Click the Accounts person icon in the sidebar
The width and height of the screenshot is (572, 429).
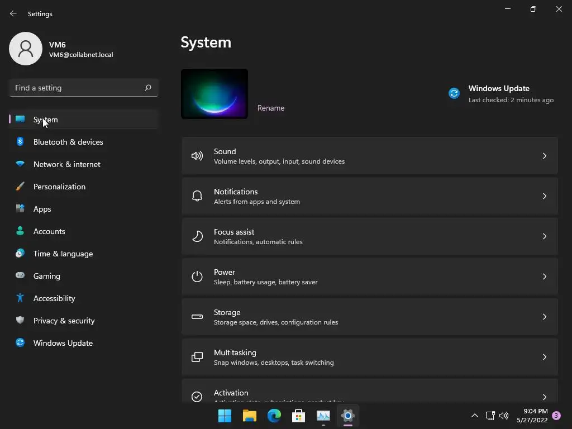(20, 231)
